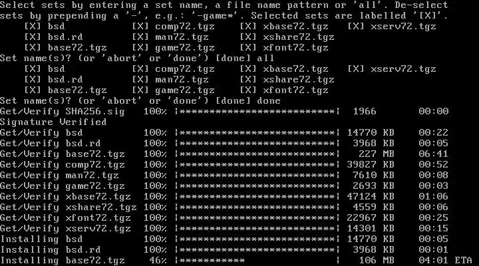This screenshot has width=479, height=266.
Task: Click the [X] beside second game72.tgz entry
Action: click(x=140, y=90)
